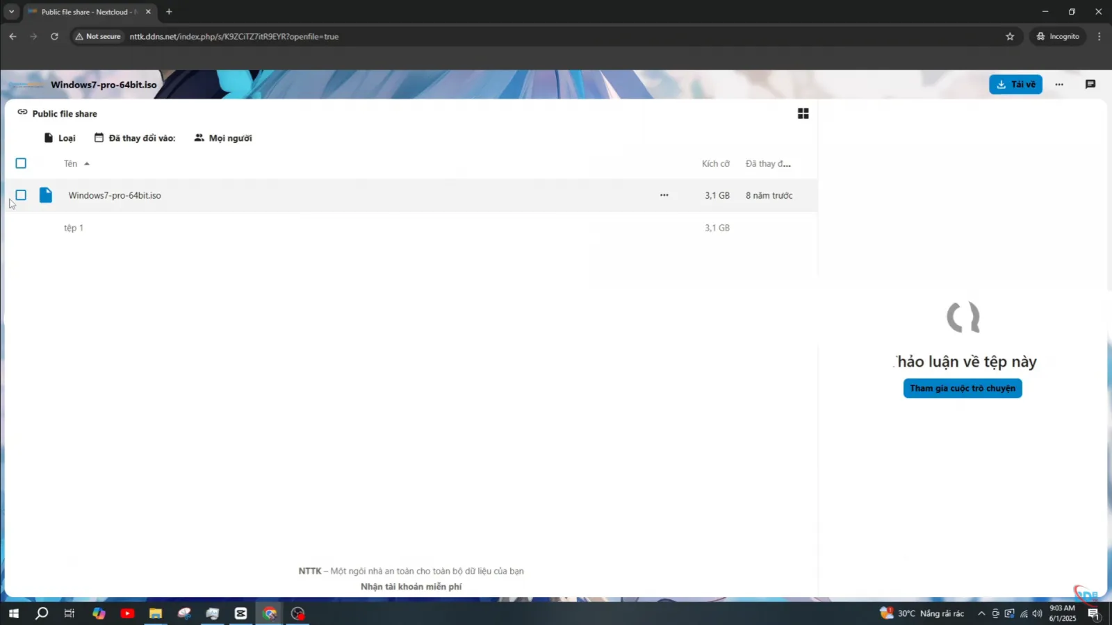Sort files by the Tên column
Image resolution: width=1112 pixels, height=625 pixels.
point(76,164)
